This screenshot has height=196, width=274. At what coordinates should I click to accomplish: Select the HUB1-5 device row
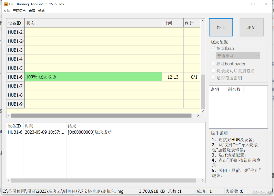104,68
